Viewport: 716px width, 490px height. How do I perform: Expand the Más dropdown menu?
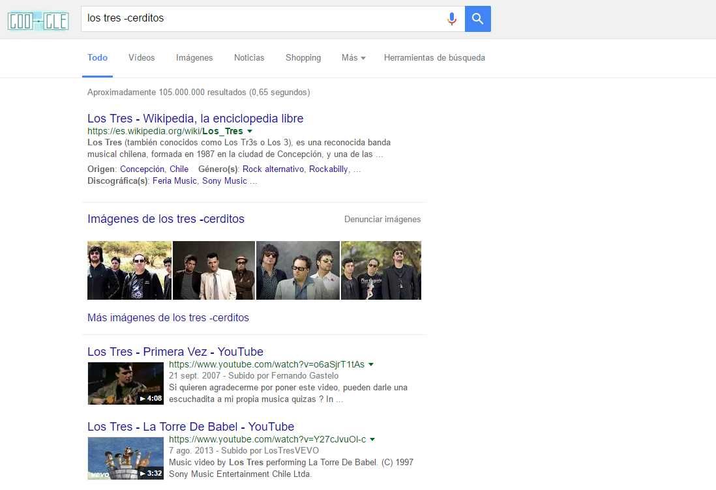pyautogui.click(x=353, y=57)
